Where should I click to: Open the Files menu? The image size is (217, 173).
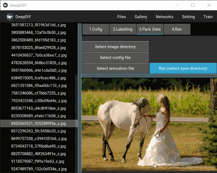[122, 17]
